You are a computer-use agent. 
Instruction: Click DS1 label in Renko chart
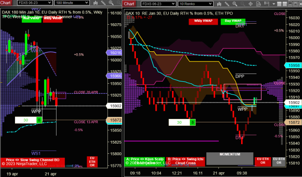239,138
